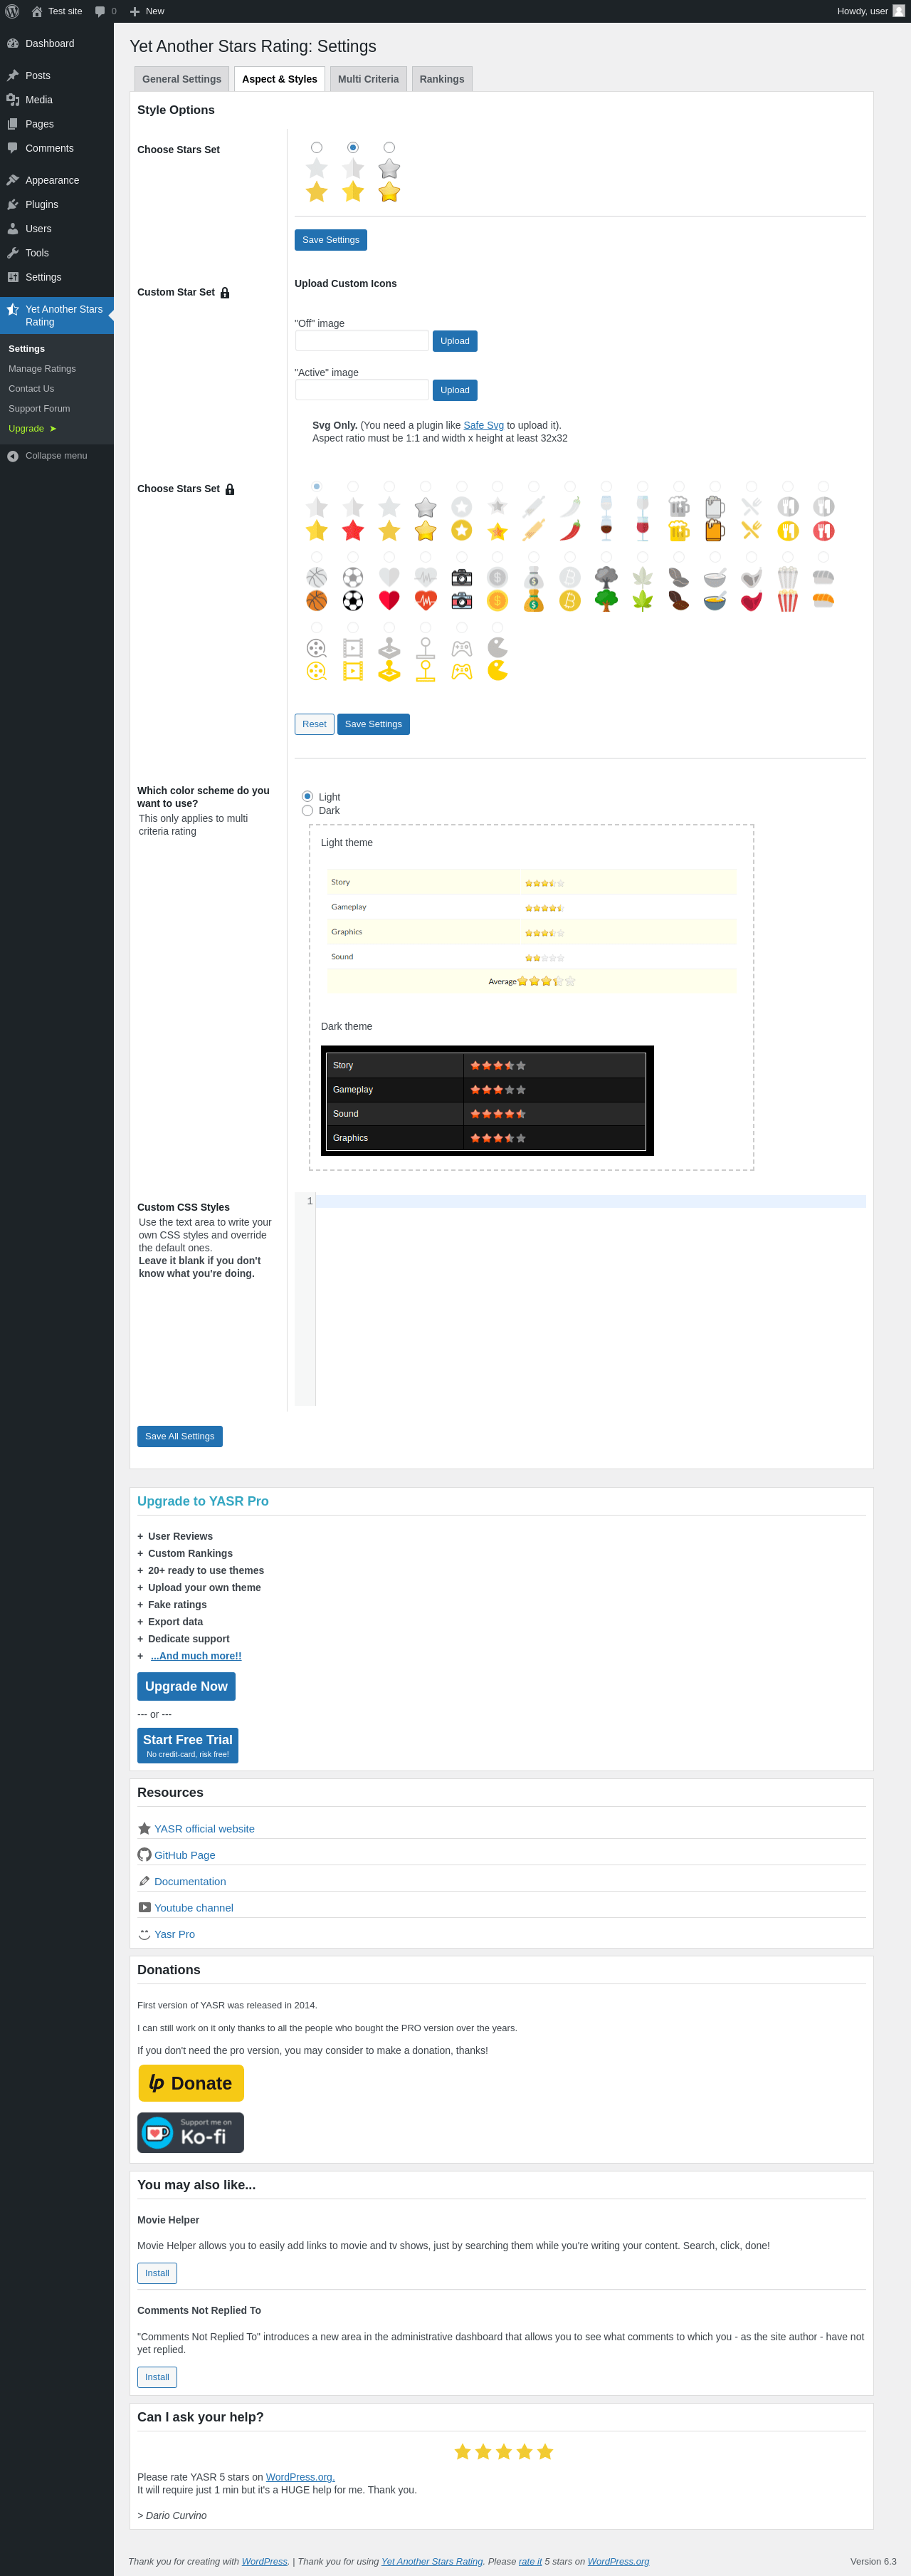The image size is (911, 2576).
Task: Click the Start Free Trial button
Action: [188, 1746]
